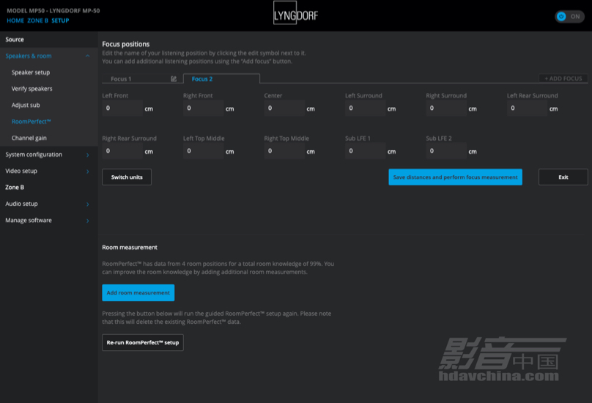Expand the Video setup menu
The image size is (592, 403).
coord(88,171)
